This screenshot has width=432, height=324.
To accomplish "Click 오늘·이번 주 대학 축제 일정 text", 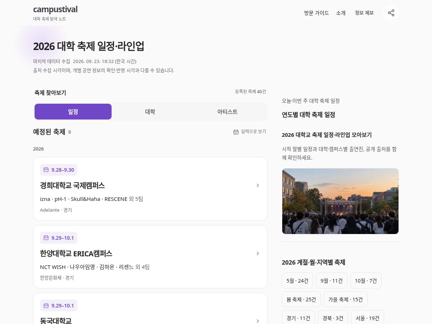I will click(311, 101).
